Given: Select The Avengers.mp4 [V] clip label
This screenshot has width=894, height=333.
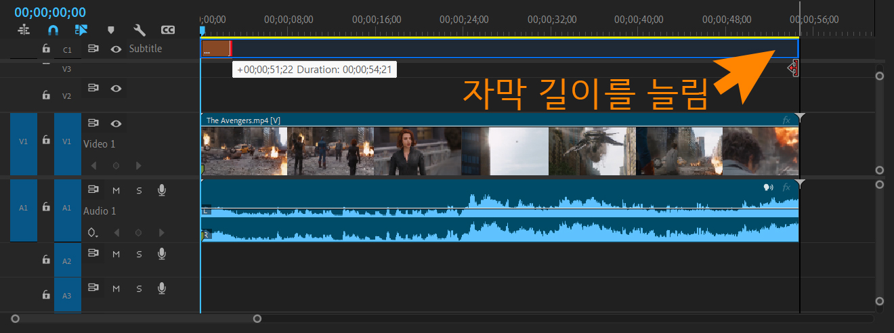Looking at the screenshot, I should pyautogui.click(x=243, y=120).
